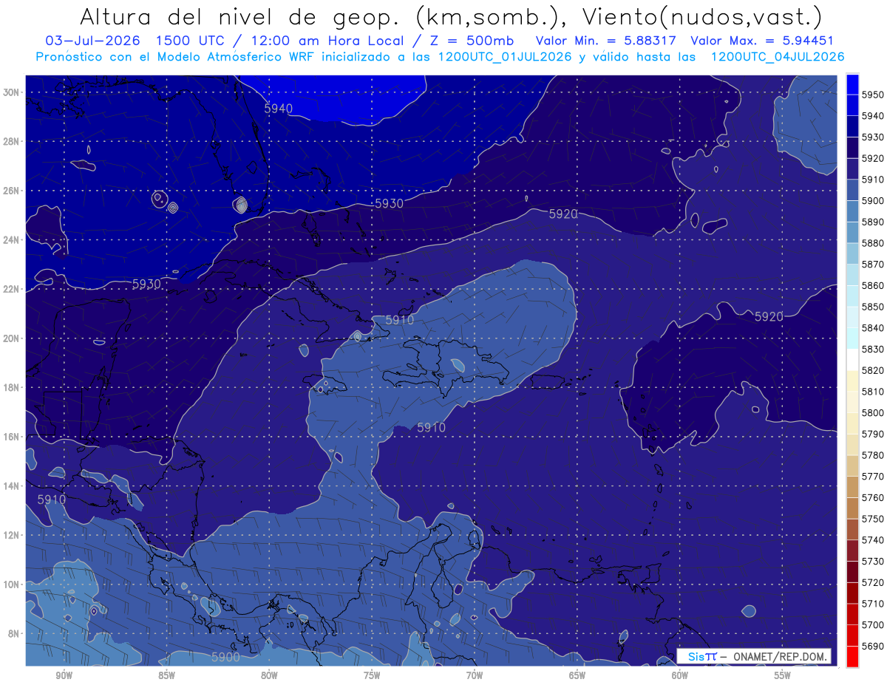Click the 5750 value on the color legend

(873, 519)
